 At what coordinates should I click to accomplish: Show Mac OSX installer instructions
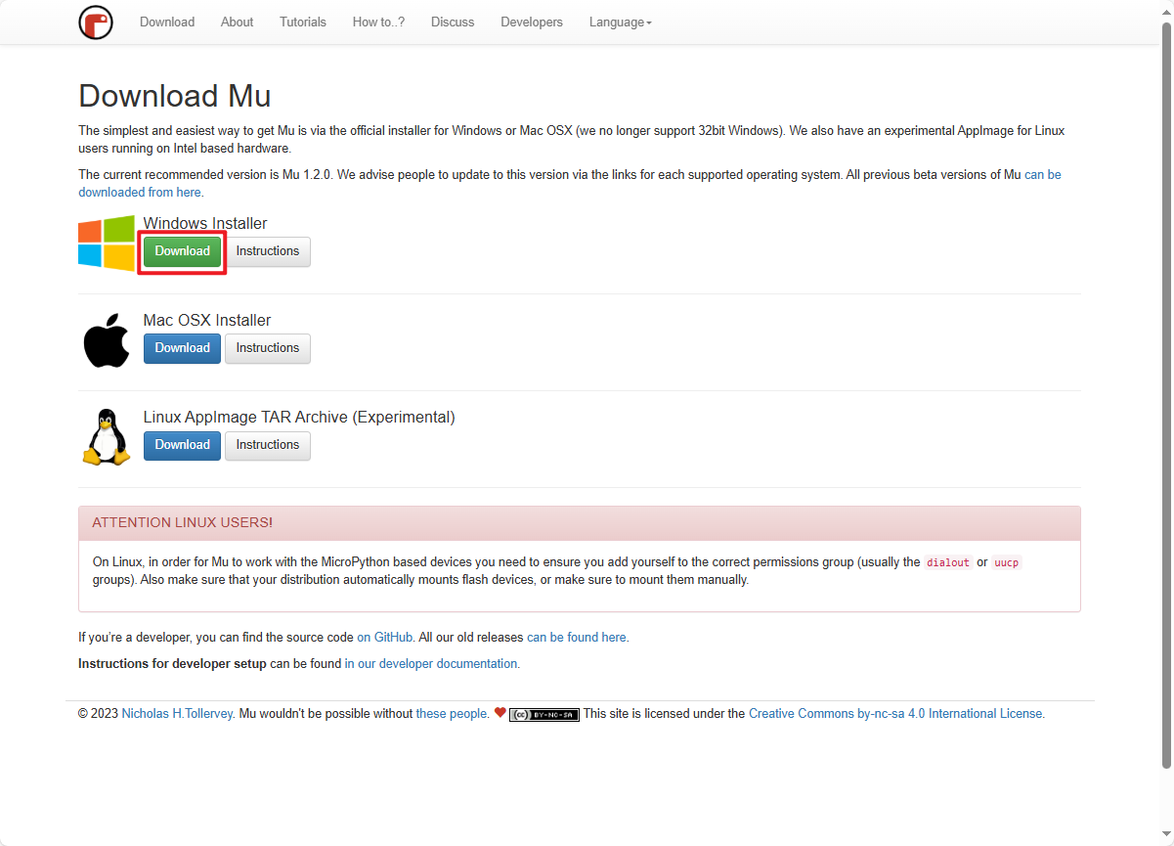coord(268,348)
